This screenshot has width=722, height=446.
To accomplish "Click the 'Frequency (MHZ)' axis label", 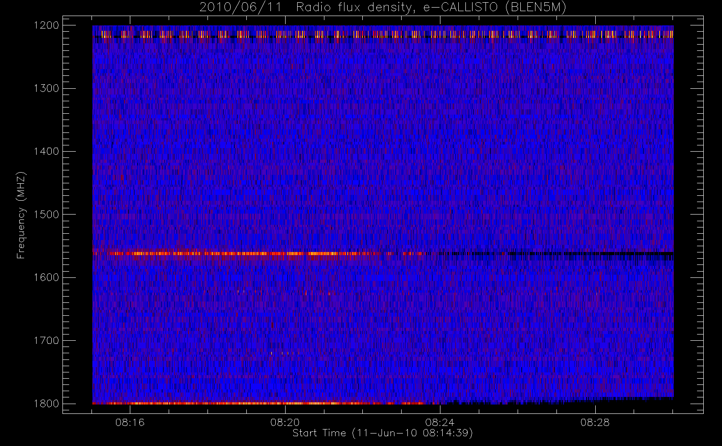I will pos(21,215).
